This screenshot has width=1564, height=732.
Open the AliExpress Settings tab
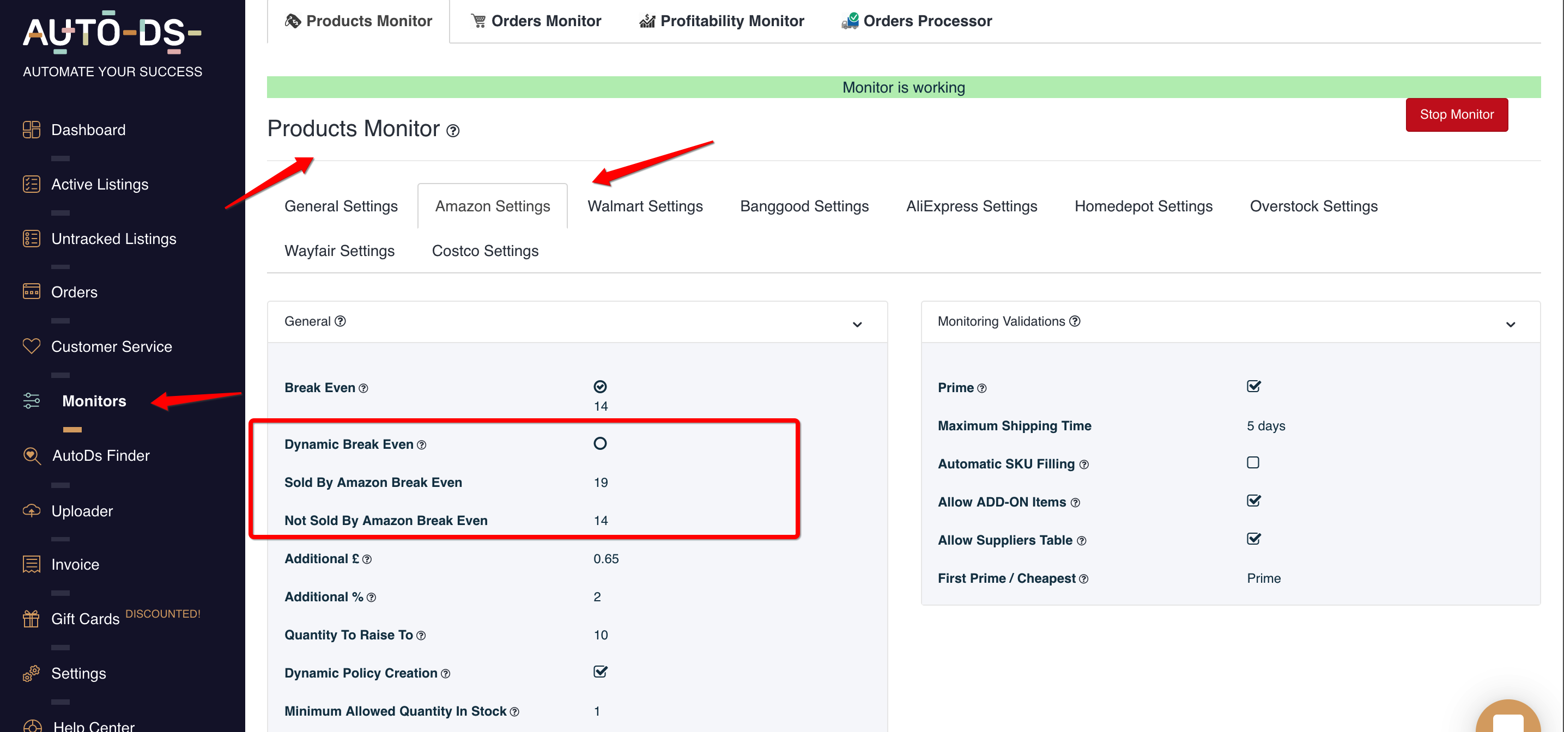(x=972, y=206)
